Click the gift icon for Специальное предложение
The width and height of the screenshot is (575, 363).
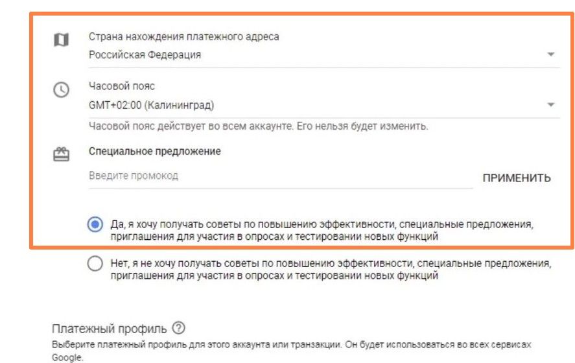[61, 154]
